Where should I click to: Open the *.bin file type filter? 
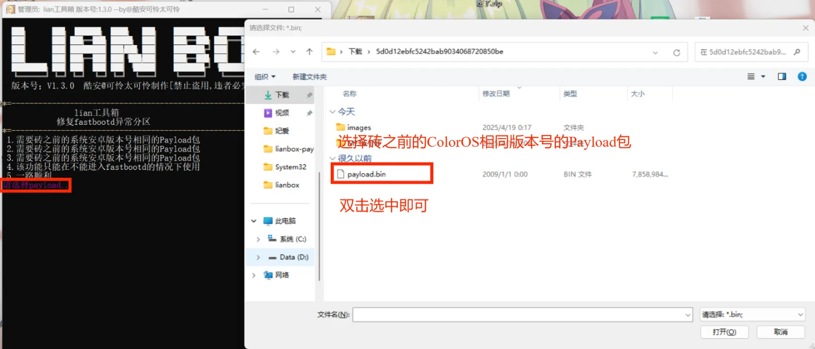(752, 314)
